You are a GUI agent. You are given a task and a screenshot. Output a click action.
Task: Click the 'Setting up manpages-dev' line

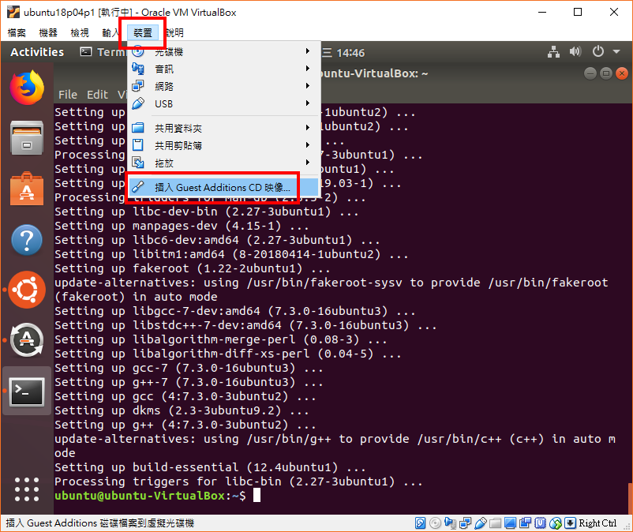(x=182, y=226)
